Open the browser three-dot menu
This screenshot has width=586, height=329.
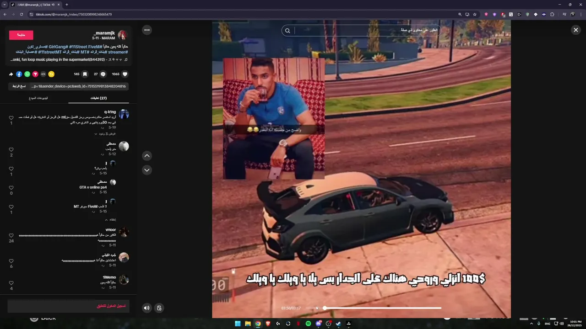tap(581, 14)
